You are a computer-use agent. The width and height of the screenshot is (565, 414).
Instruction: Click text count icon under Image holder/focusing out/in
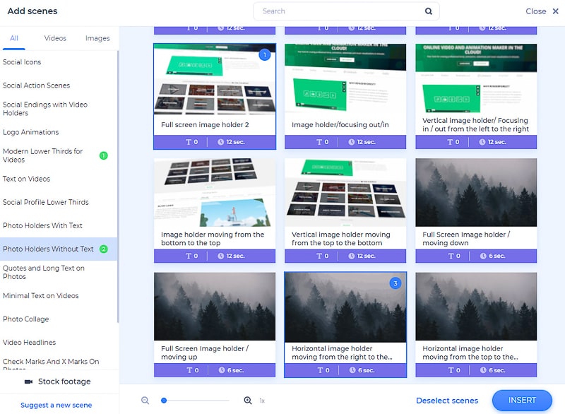pos(319,142)
